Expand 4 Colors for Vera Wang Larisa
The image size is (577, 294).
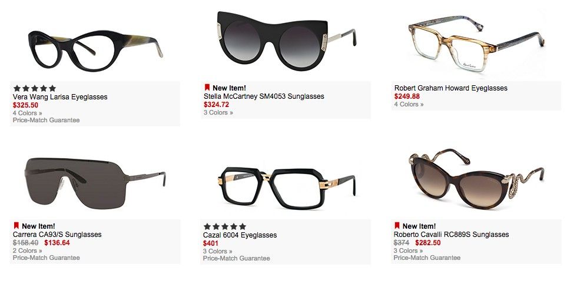(x=27, y=113)
